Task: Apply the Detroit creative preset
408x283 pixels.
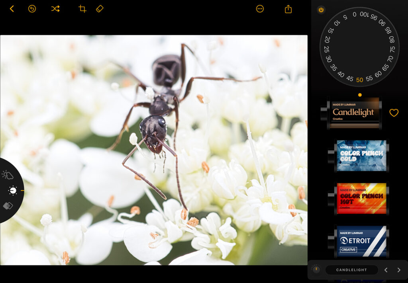Action: point(358,242)
